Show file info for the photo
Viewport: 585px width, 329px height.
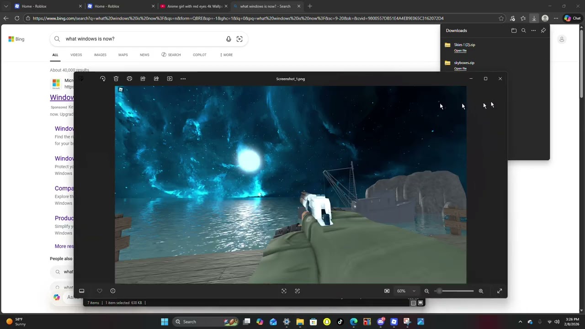(113, 291)
